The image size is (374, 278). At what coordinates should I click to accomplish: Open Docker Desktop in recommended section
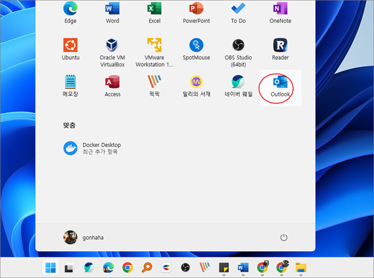pos(92,148)
